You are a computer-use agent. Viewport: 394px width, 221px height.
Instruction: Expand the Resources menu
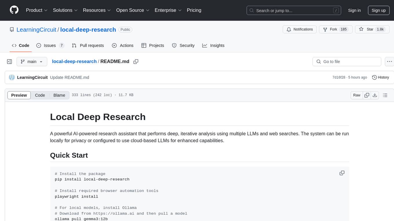(x=97, y=10)
